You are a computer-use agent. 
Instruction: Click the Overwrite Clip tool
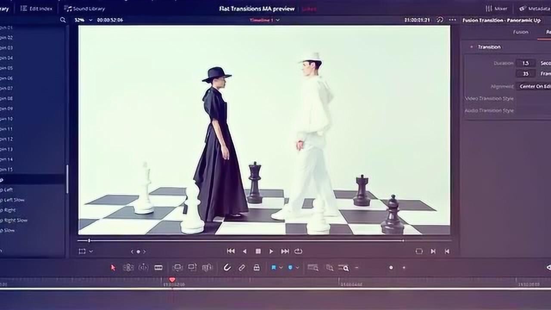click(192, 267)
